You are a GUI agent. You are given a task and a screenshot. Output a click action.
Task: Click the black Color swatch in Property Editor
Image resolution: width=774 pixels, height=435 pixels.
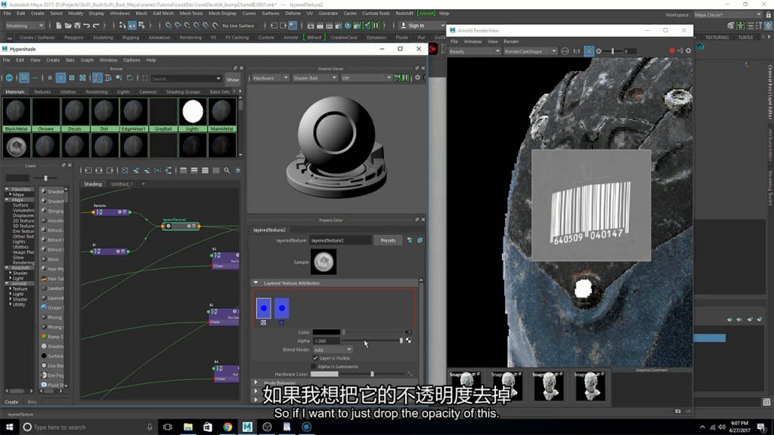point(327,332)
